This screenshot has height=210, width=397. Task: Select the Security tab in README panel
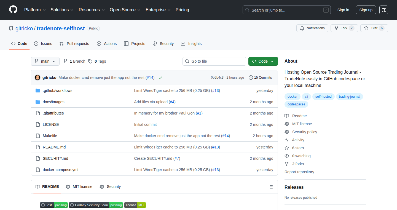click(x=110, y=187)
